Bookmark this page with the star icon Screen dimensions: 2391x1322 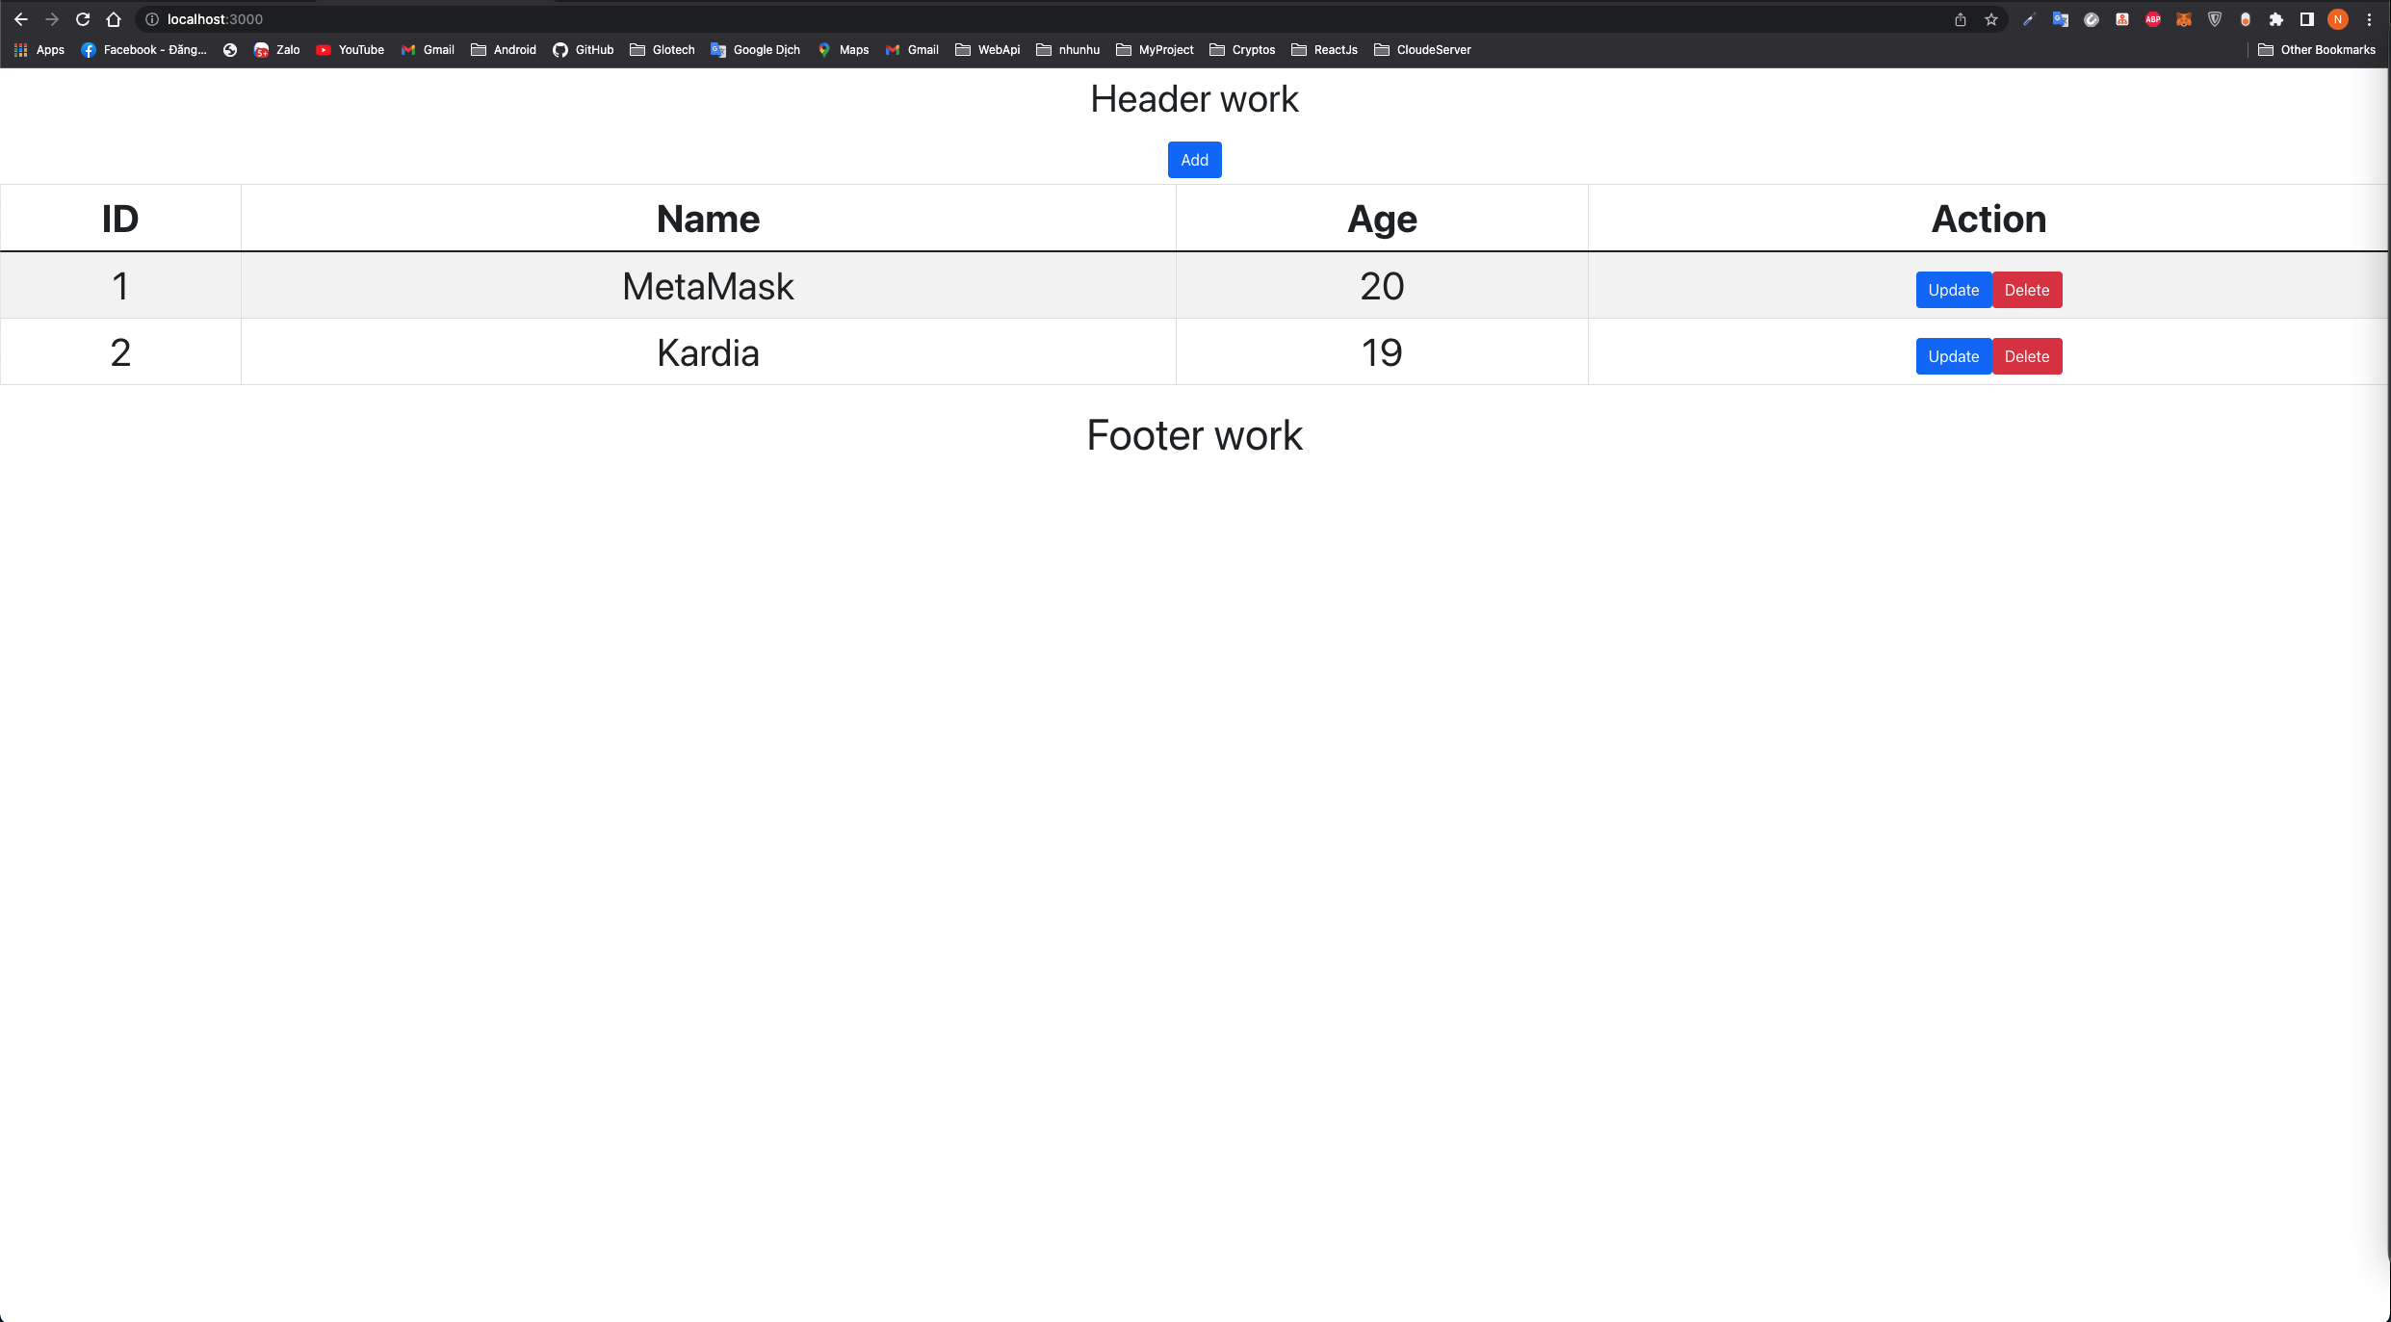pos(1990,19)
